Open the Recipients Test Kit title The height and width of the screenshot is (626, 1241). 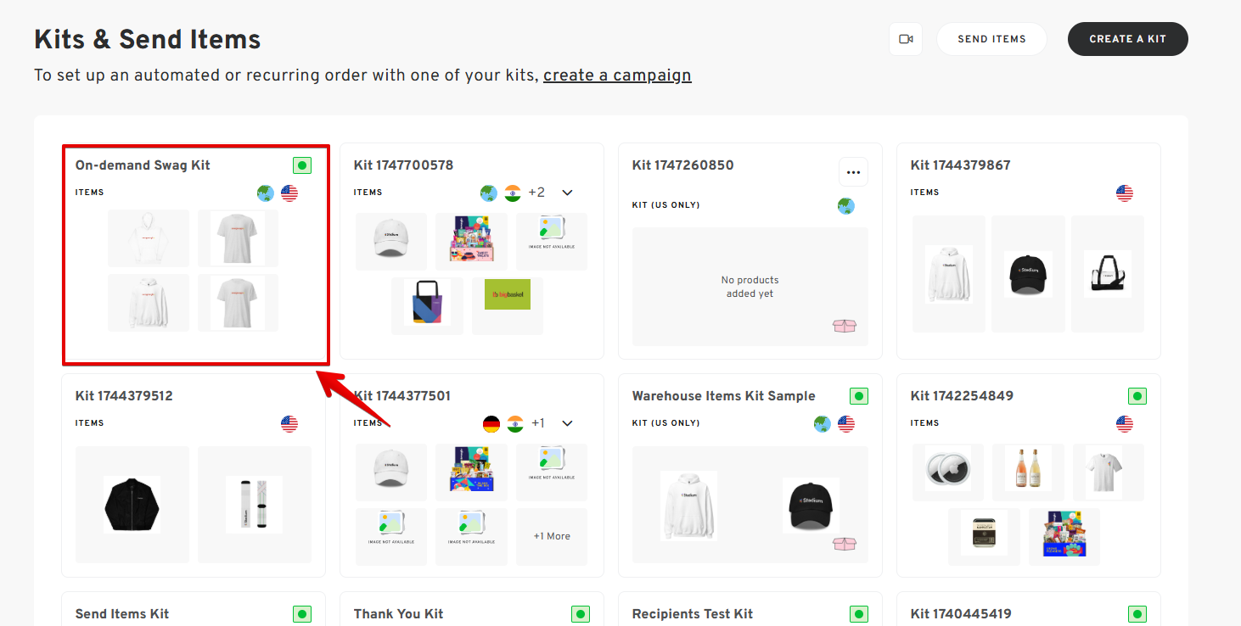693,614
